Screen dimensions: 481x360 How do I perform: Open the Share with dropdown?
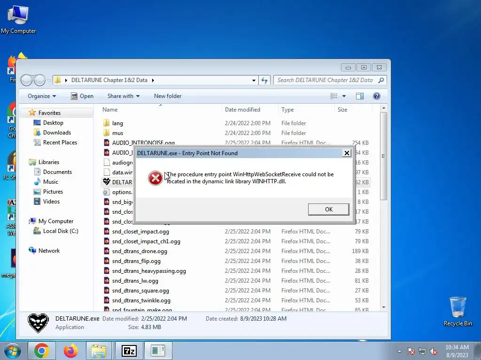pos(124,96)
